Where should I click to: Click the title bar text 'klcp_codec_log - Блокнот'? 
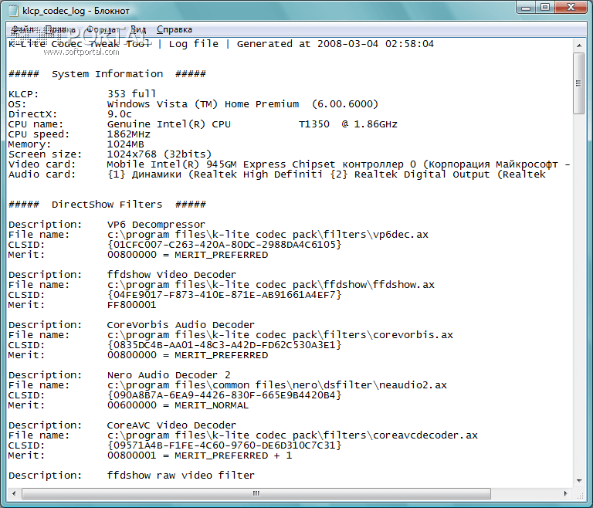pos(76,11)
